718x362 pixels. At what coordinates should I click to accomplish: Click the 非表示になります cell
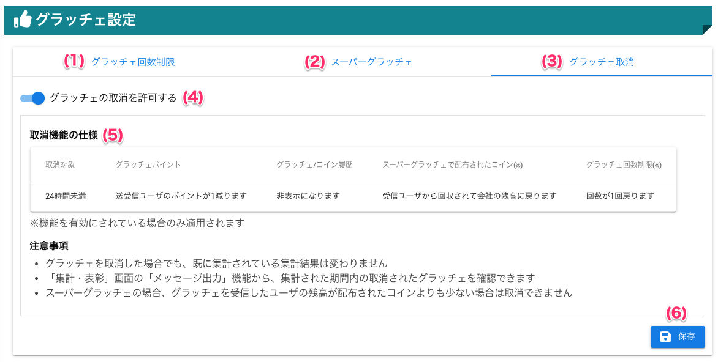point(308,196)
